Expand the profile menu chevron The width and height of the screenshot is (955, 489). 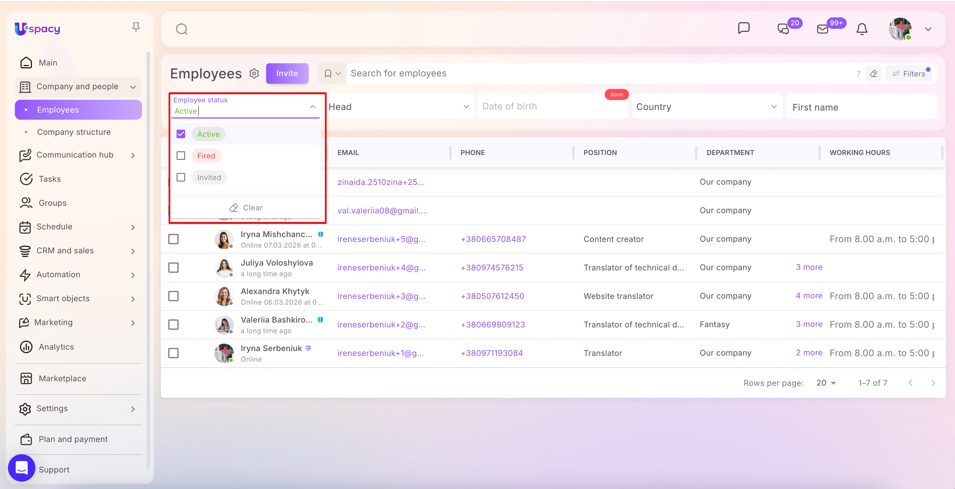click(x=928, y=29)
